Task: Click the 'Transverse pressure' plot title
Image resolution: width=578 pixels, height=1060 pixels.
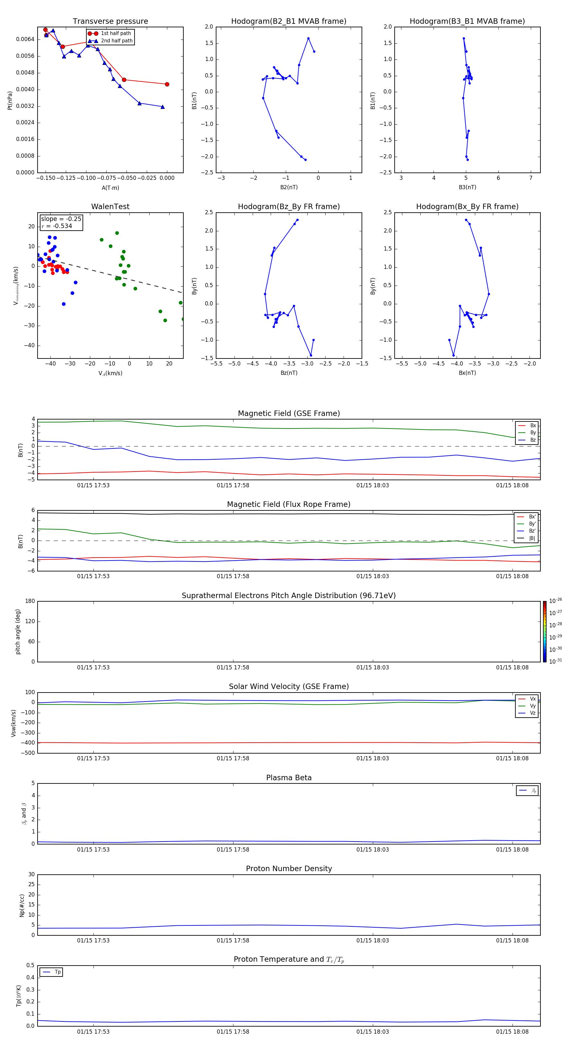Action: [x=110, y=22]
